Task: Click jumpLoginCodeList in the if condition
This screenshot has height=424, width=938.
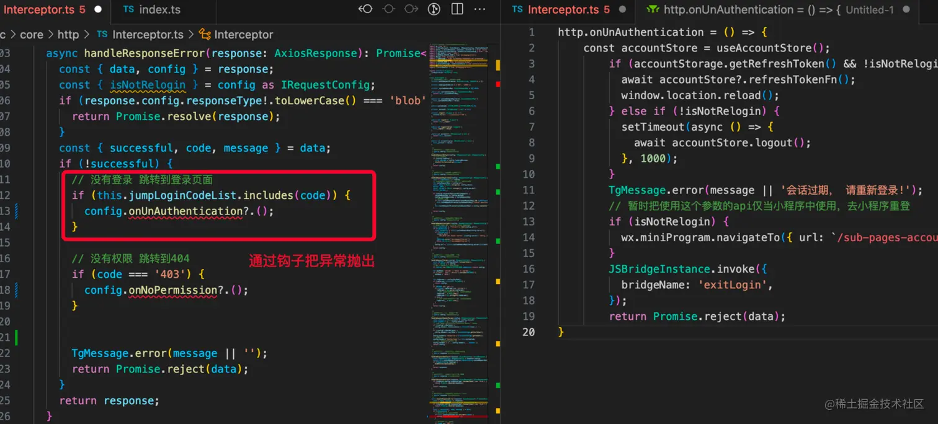Action: [182, 195]
